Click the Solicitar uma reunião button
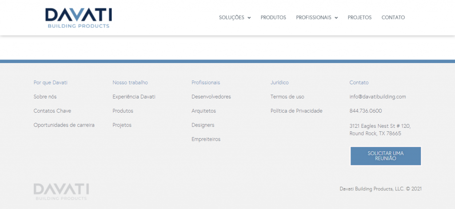 [386, 156]
